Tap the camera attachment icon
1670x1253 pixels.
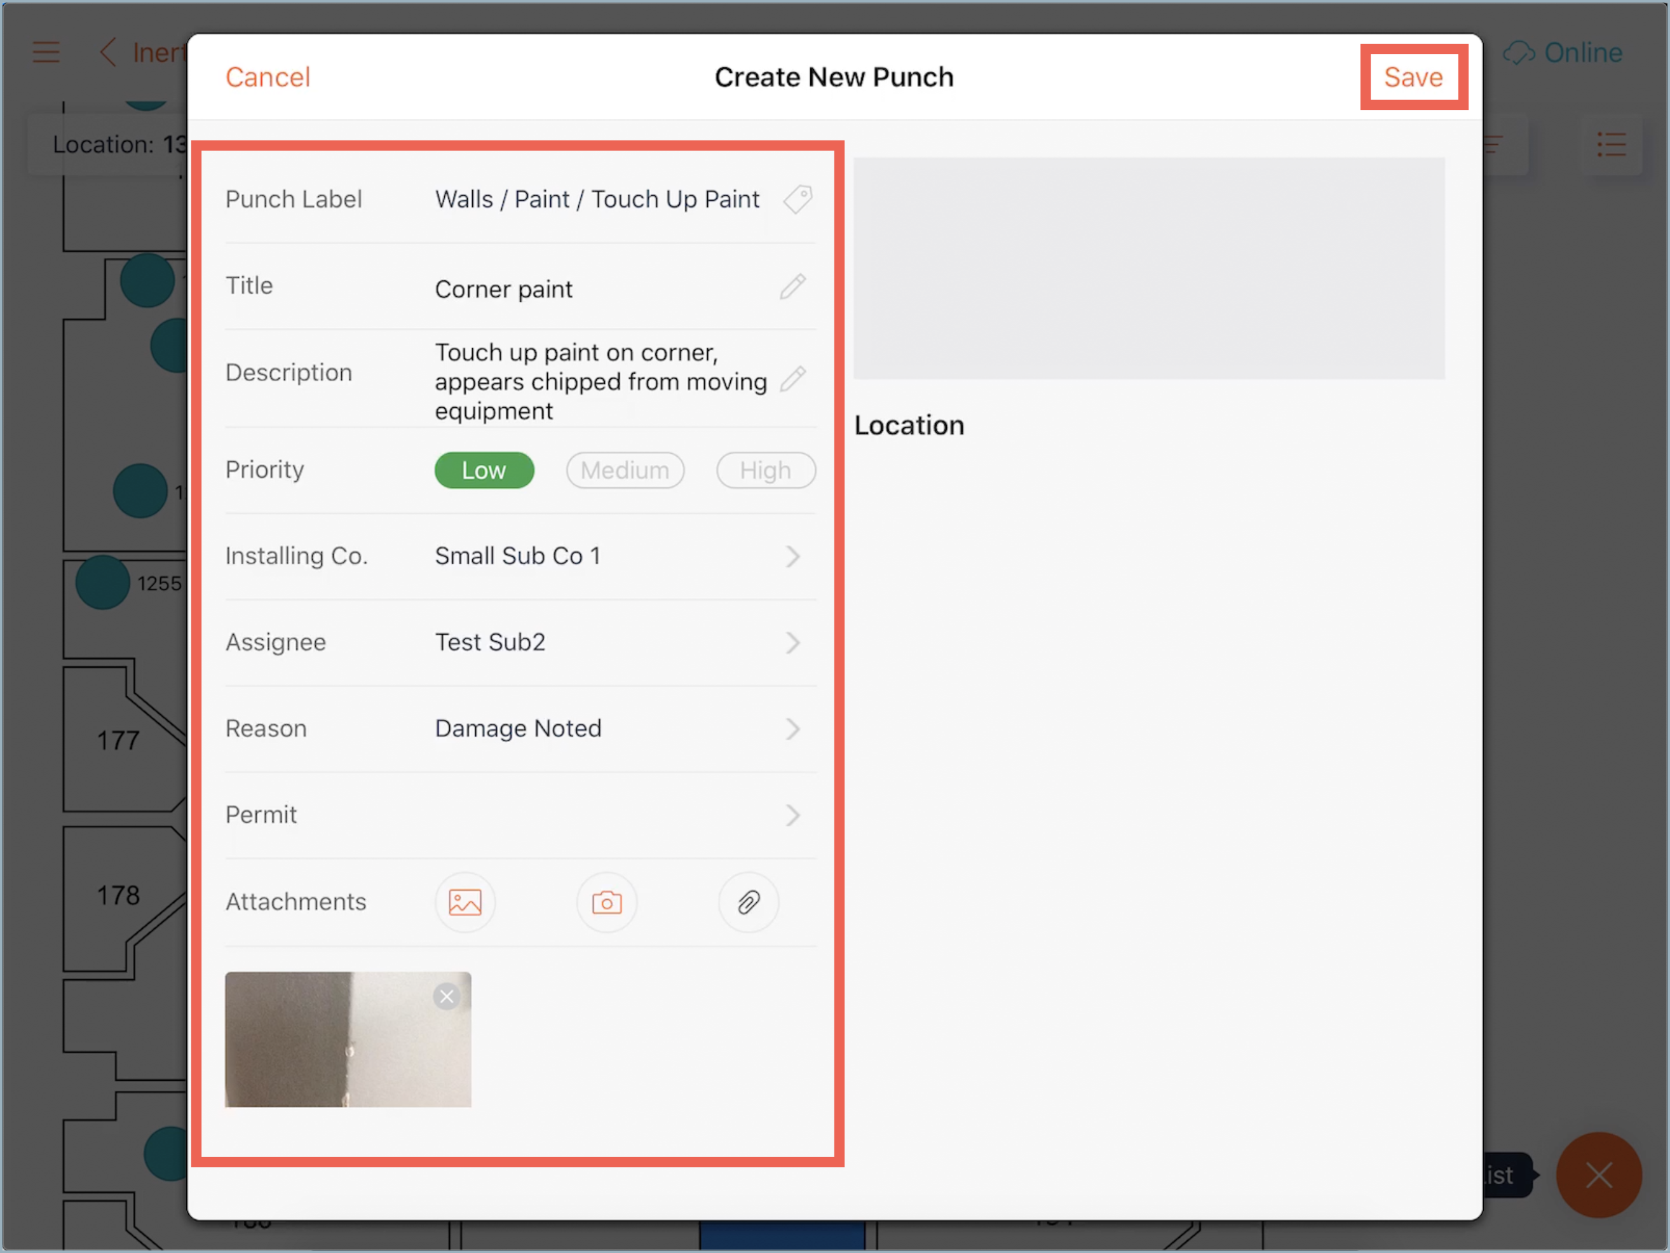coord(606,902)
